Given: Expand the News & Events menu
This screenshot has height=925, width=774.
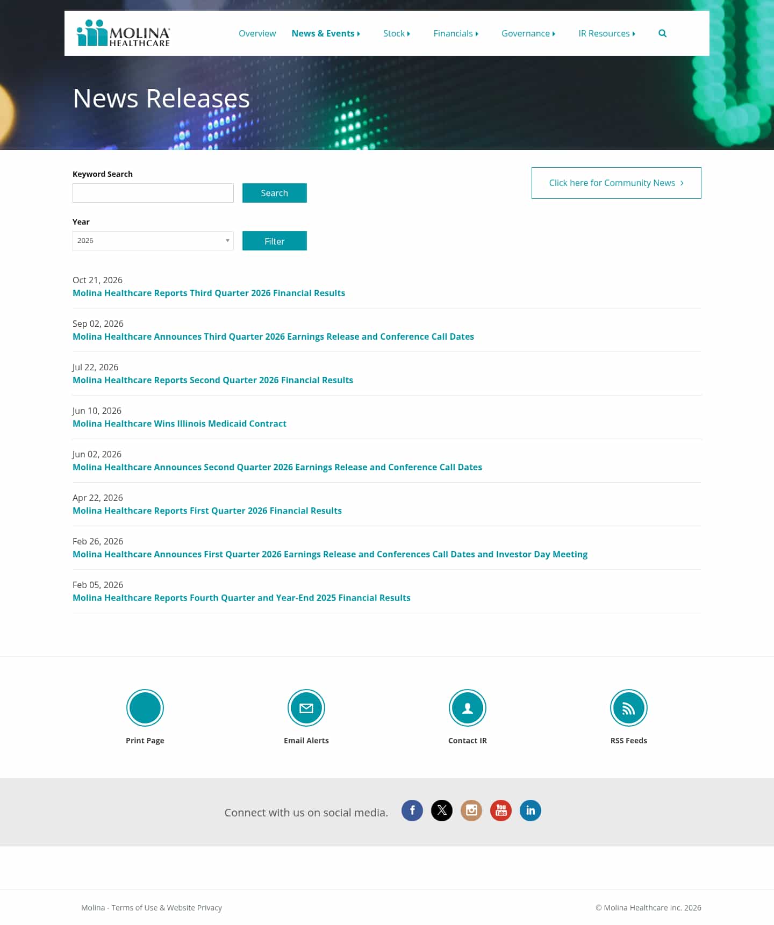Looking at the screenshot, I should 326,33.
